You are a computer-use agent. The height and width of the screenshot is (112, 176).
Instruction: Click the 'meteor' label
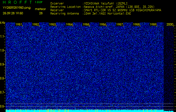click(40, 9)
